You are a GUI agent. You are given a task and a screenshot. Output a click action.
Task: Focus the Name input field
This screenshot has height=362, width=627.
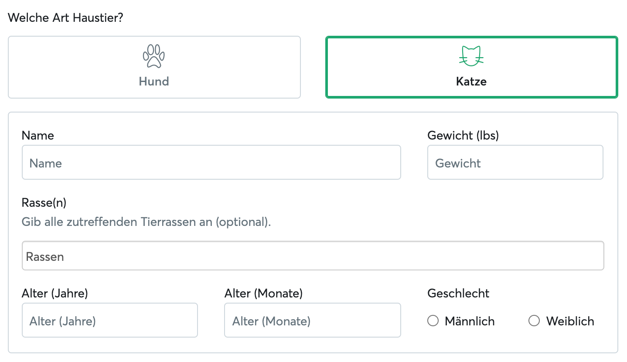[x=211, y=163]
